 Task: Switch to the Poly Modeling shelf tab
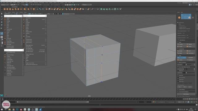coord(15,7)
